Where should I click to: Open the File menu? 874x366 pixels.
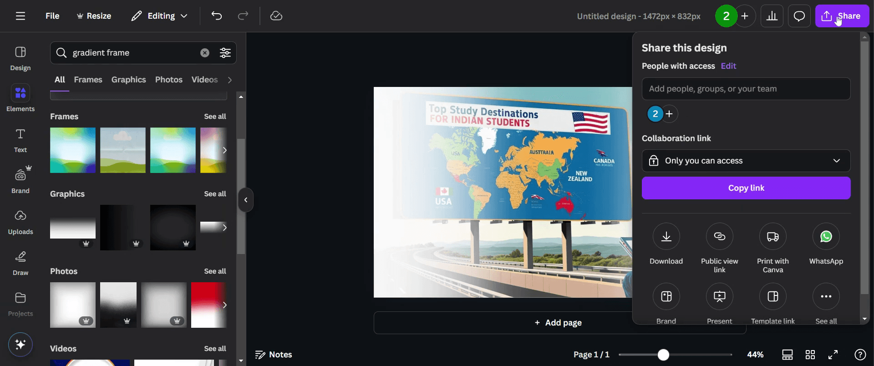(x=52, y=16)
